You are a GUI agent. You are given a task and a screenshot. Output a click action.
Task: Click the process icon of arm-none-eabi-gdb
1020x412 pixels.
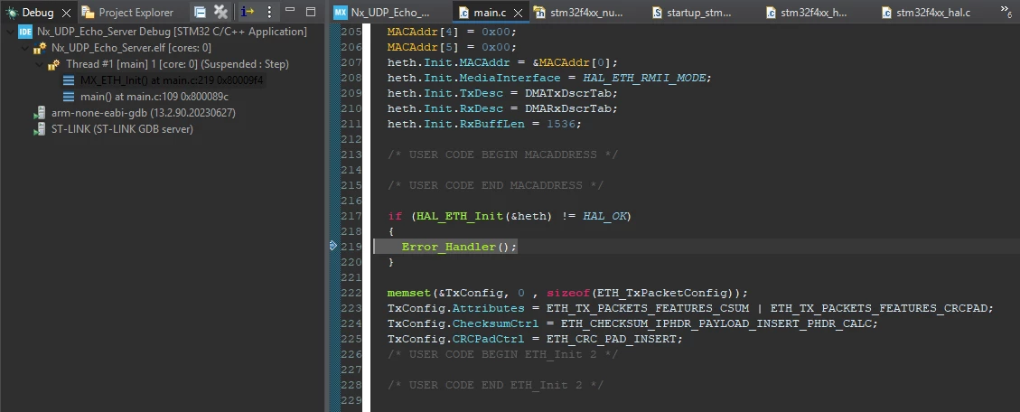(x=40, y=113)
